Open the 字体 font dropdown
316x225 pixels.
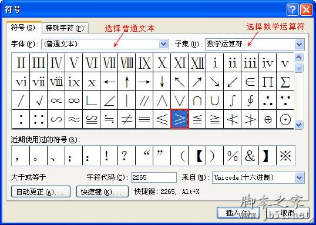coord(164,44)
